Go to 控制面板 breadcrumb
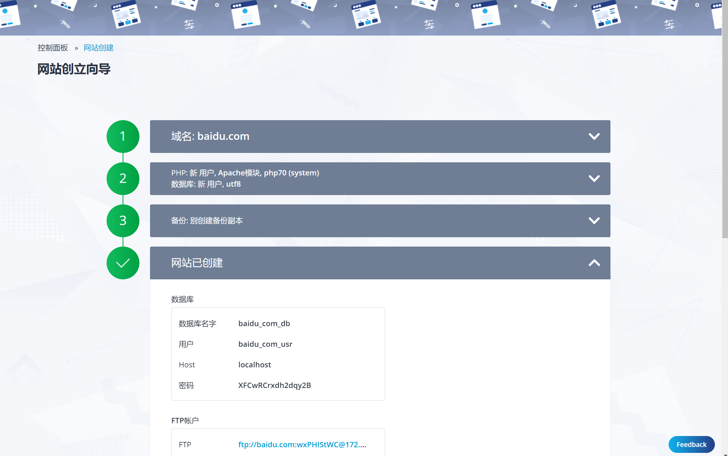The image size is (728, 456). point(53,48)
